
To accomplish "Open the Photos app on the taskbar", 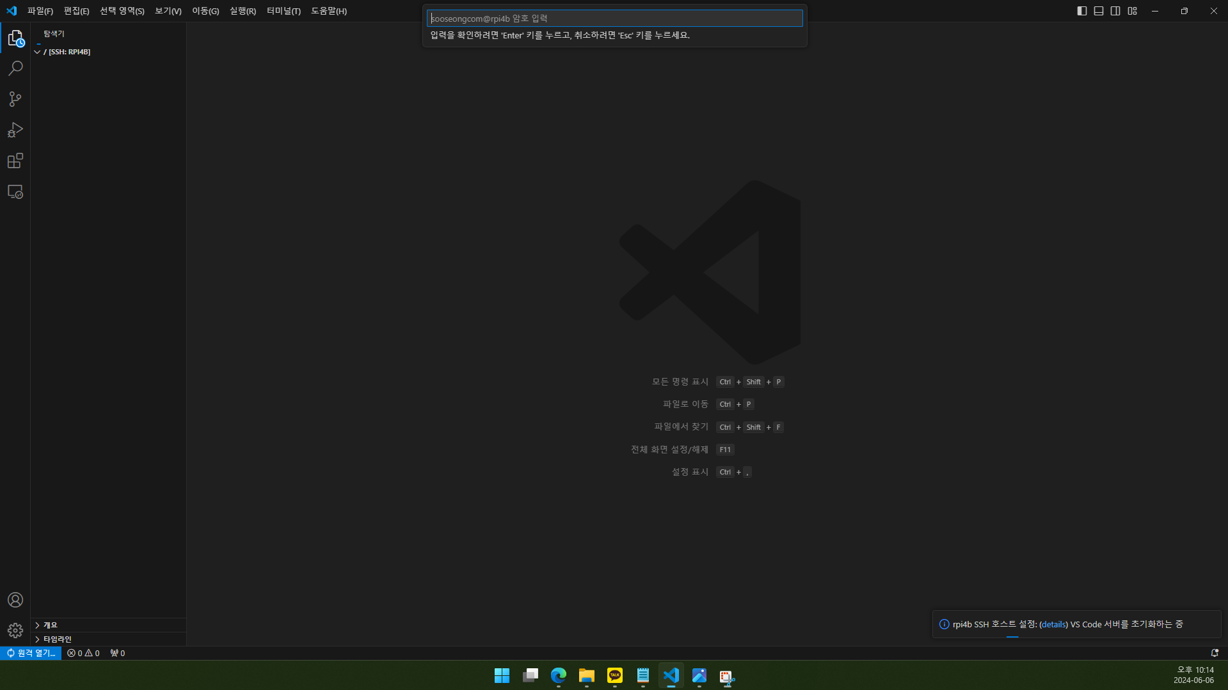I will click(699, 675).
